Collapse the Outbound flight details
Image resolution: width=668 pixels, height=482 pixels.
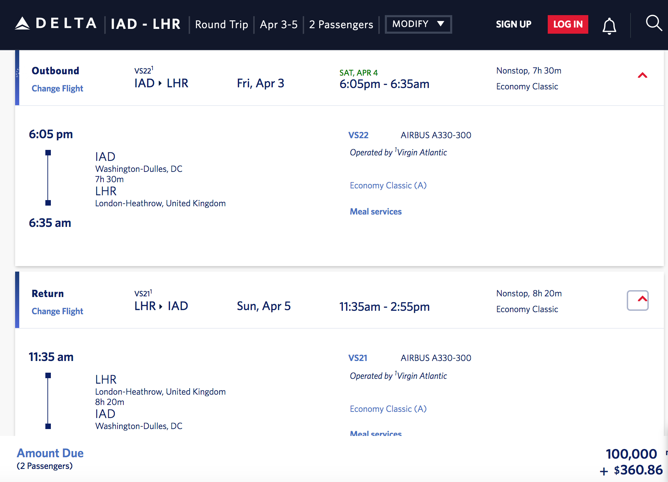pos(642,75)
